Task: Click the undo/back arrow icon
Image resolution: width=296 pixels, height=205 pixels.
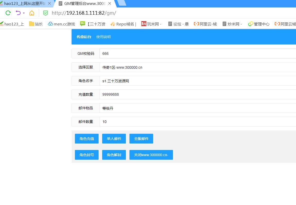Action: 18,13
